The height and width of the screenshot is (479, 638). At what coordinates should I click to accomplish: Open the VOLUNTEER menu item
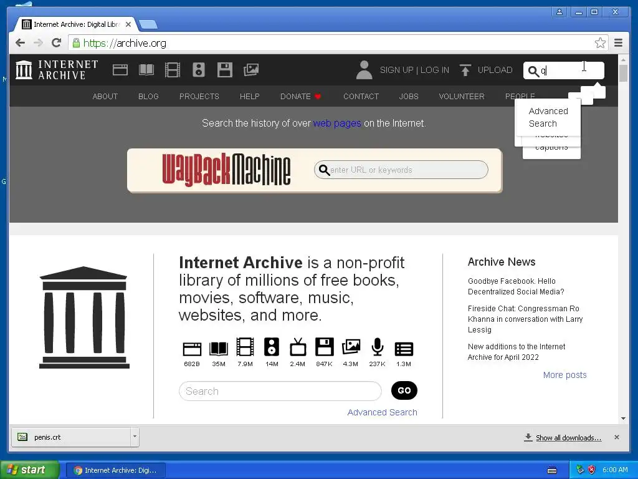click(462, 97)
